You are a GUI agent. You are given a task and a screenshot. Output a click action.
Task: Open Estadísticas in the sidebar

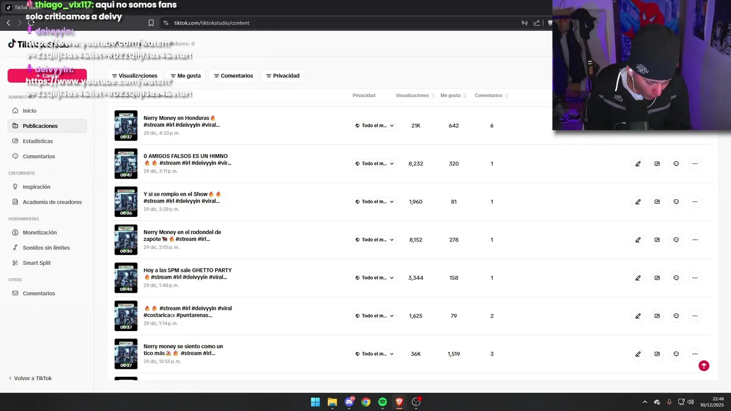tap(47, 141)
